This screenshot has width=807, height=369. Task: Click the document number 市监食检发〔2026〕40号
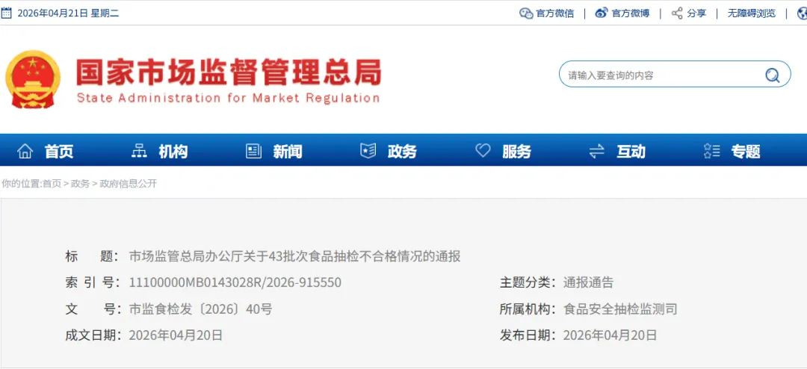[200, 309]
